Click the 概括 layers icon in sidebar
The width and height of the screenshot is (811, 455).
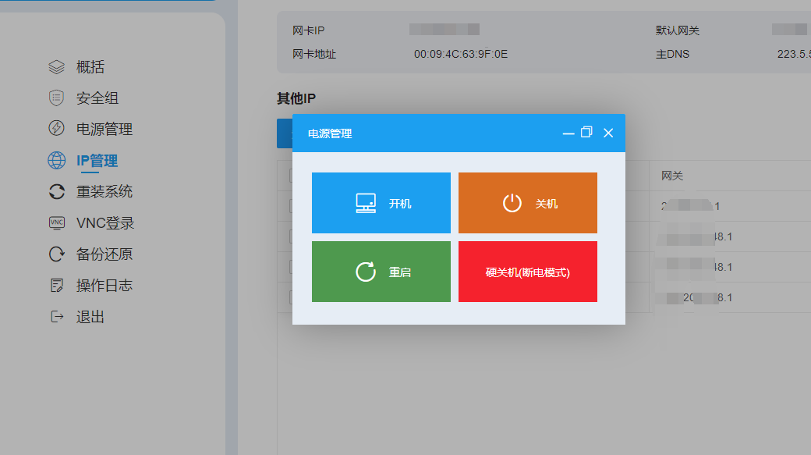point(56,67)
